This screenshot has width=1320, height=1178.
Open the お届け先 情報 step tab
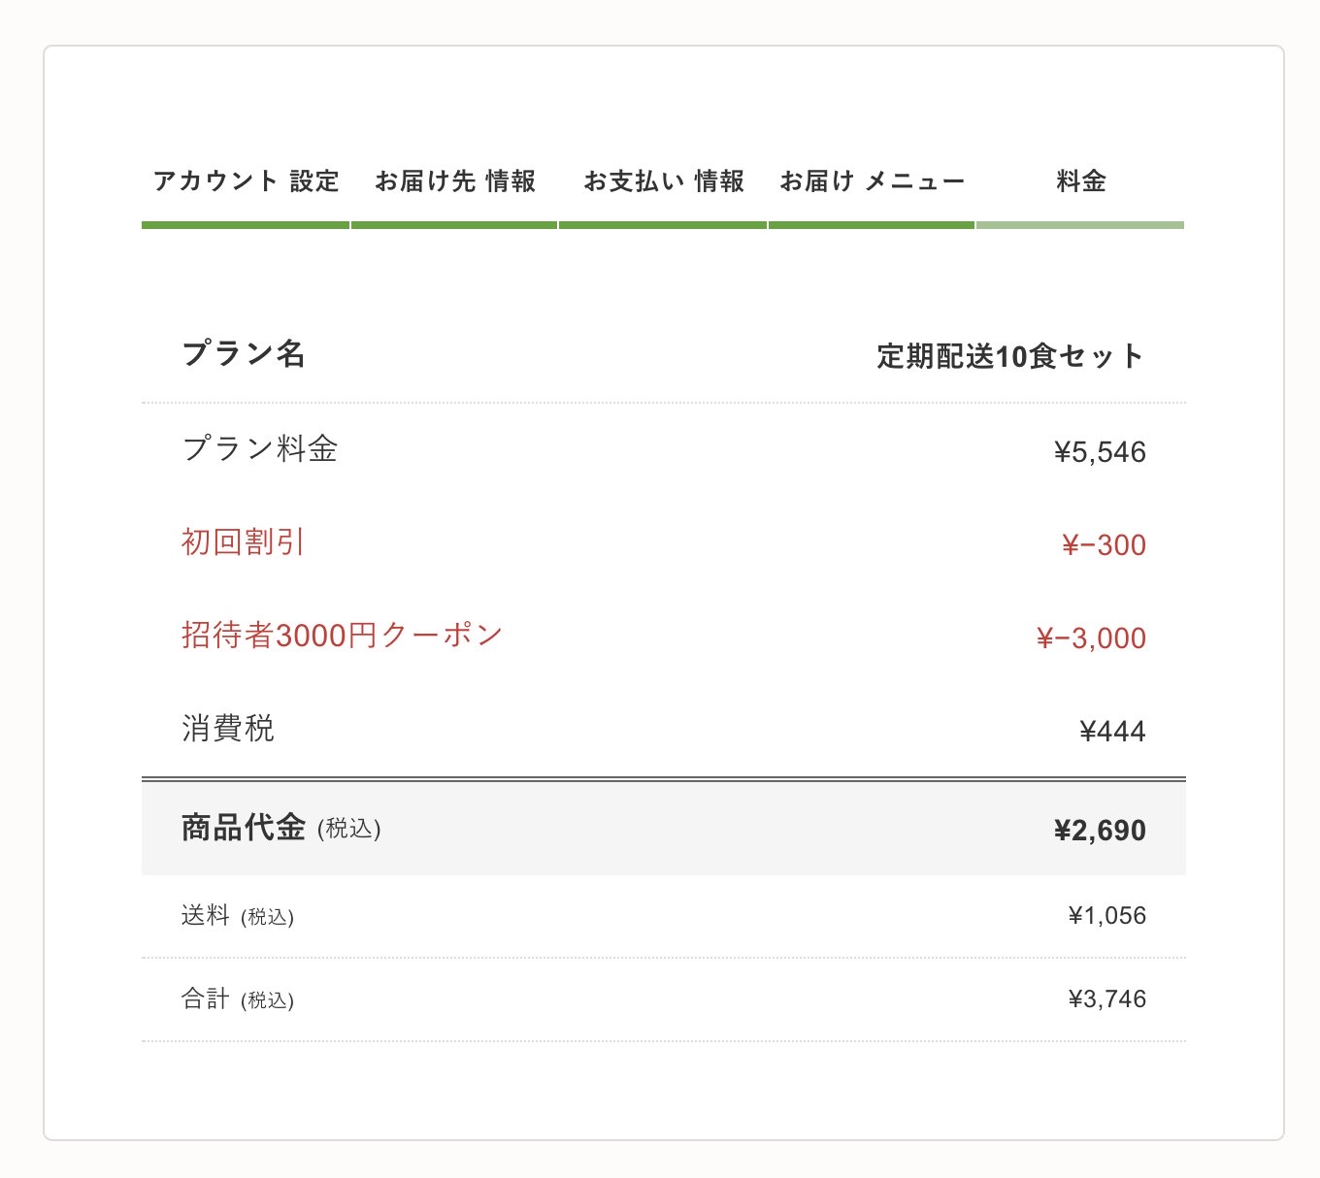click(x=454, y=181)
